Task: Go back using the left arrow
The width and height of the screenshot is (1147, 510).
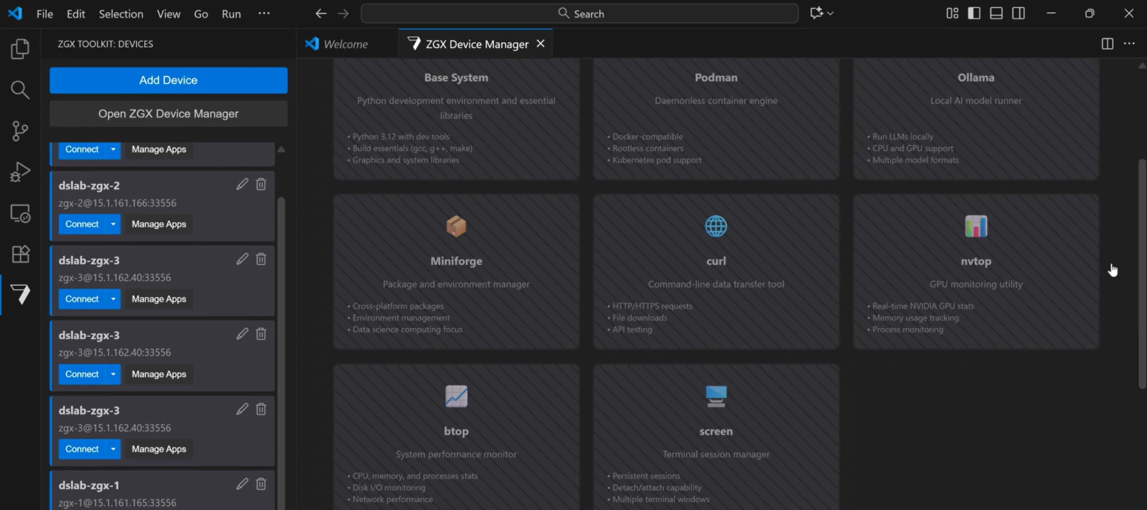Action: [x=321, y=14]
